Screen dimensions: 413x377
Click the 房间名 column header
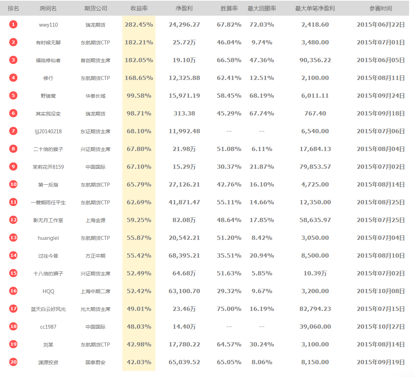(48, 9)
